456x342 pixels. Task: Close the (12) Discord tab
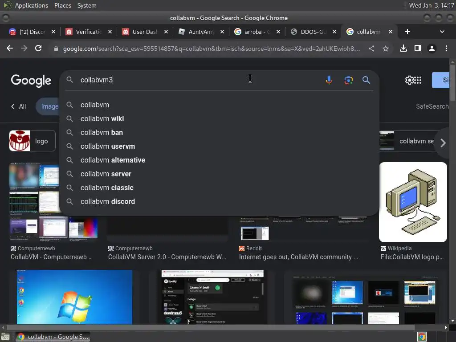tap(53, 32)
